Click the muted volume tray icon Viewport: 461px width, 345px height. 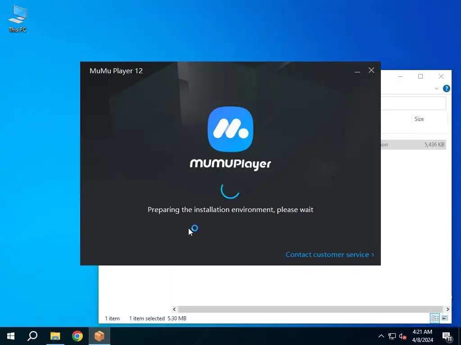pyautogui.click(x=403, y=336)
